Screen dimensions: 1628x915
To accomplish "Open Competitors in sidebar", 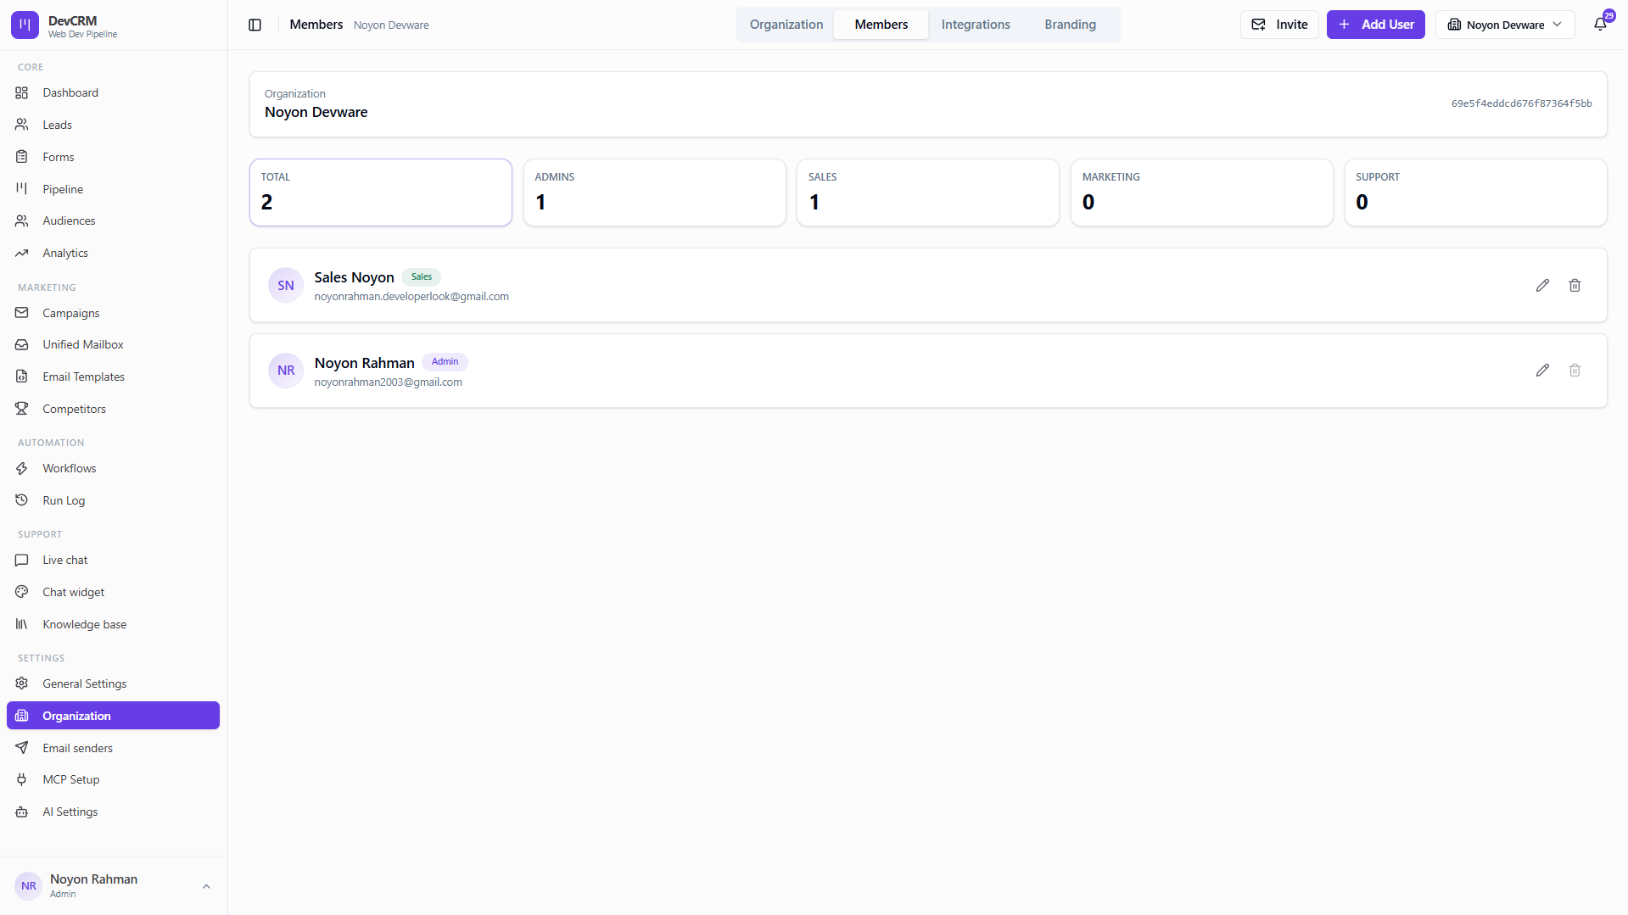I will [x=113, y=409].
